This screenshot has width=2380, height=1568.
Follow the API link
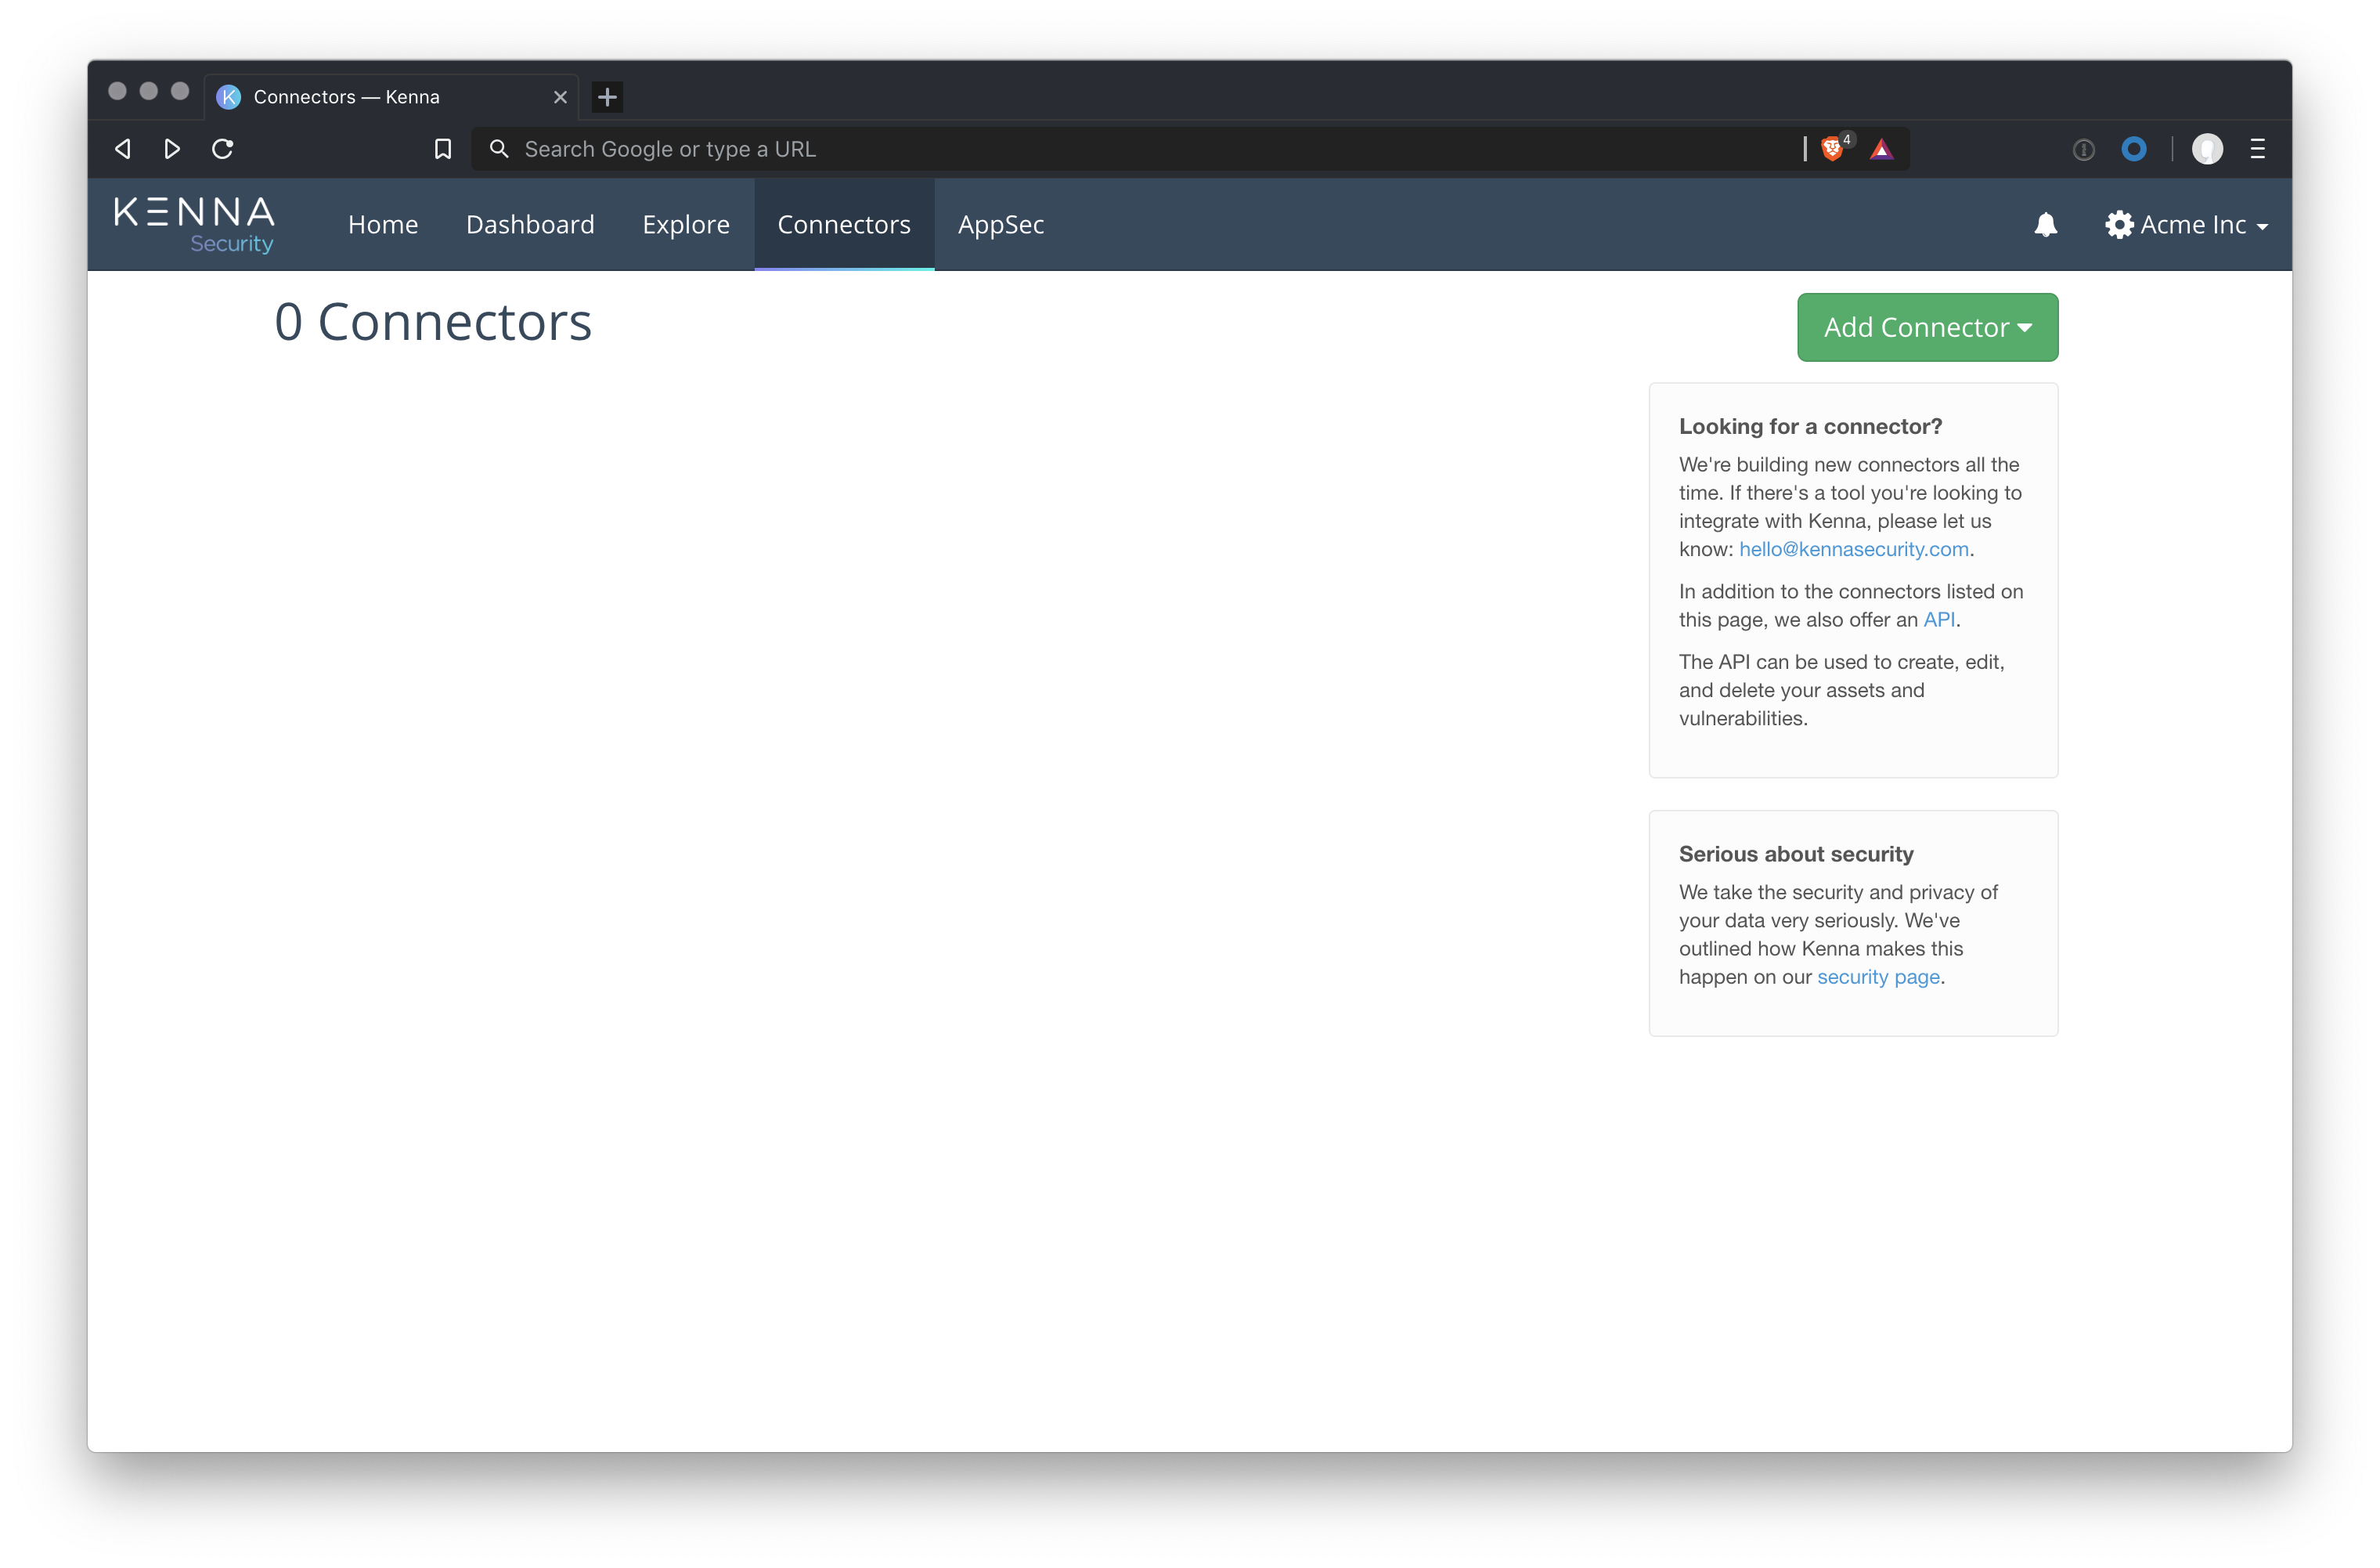tap(1938, 620)
